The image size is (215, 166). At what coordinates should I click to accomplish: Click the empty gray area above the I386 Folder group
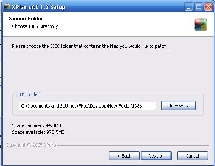[x=107, y=71]
